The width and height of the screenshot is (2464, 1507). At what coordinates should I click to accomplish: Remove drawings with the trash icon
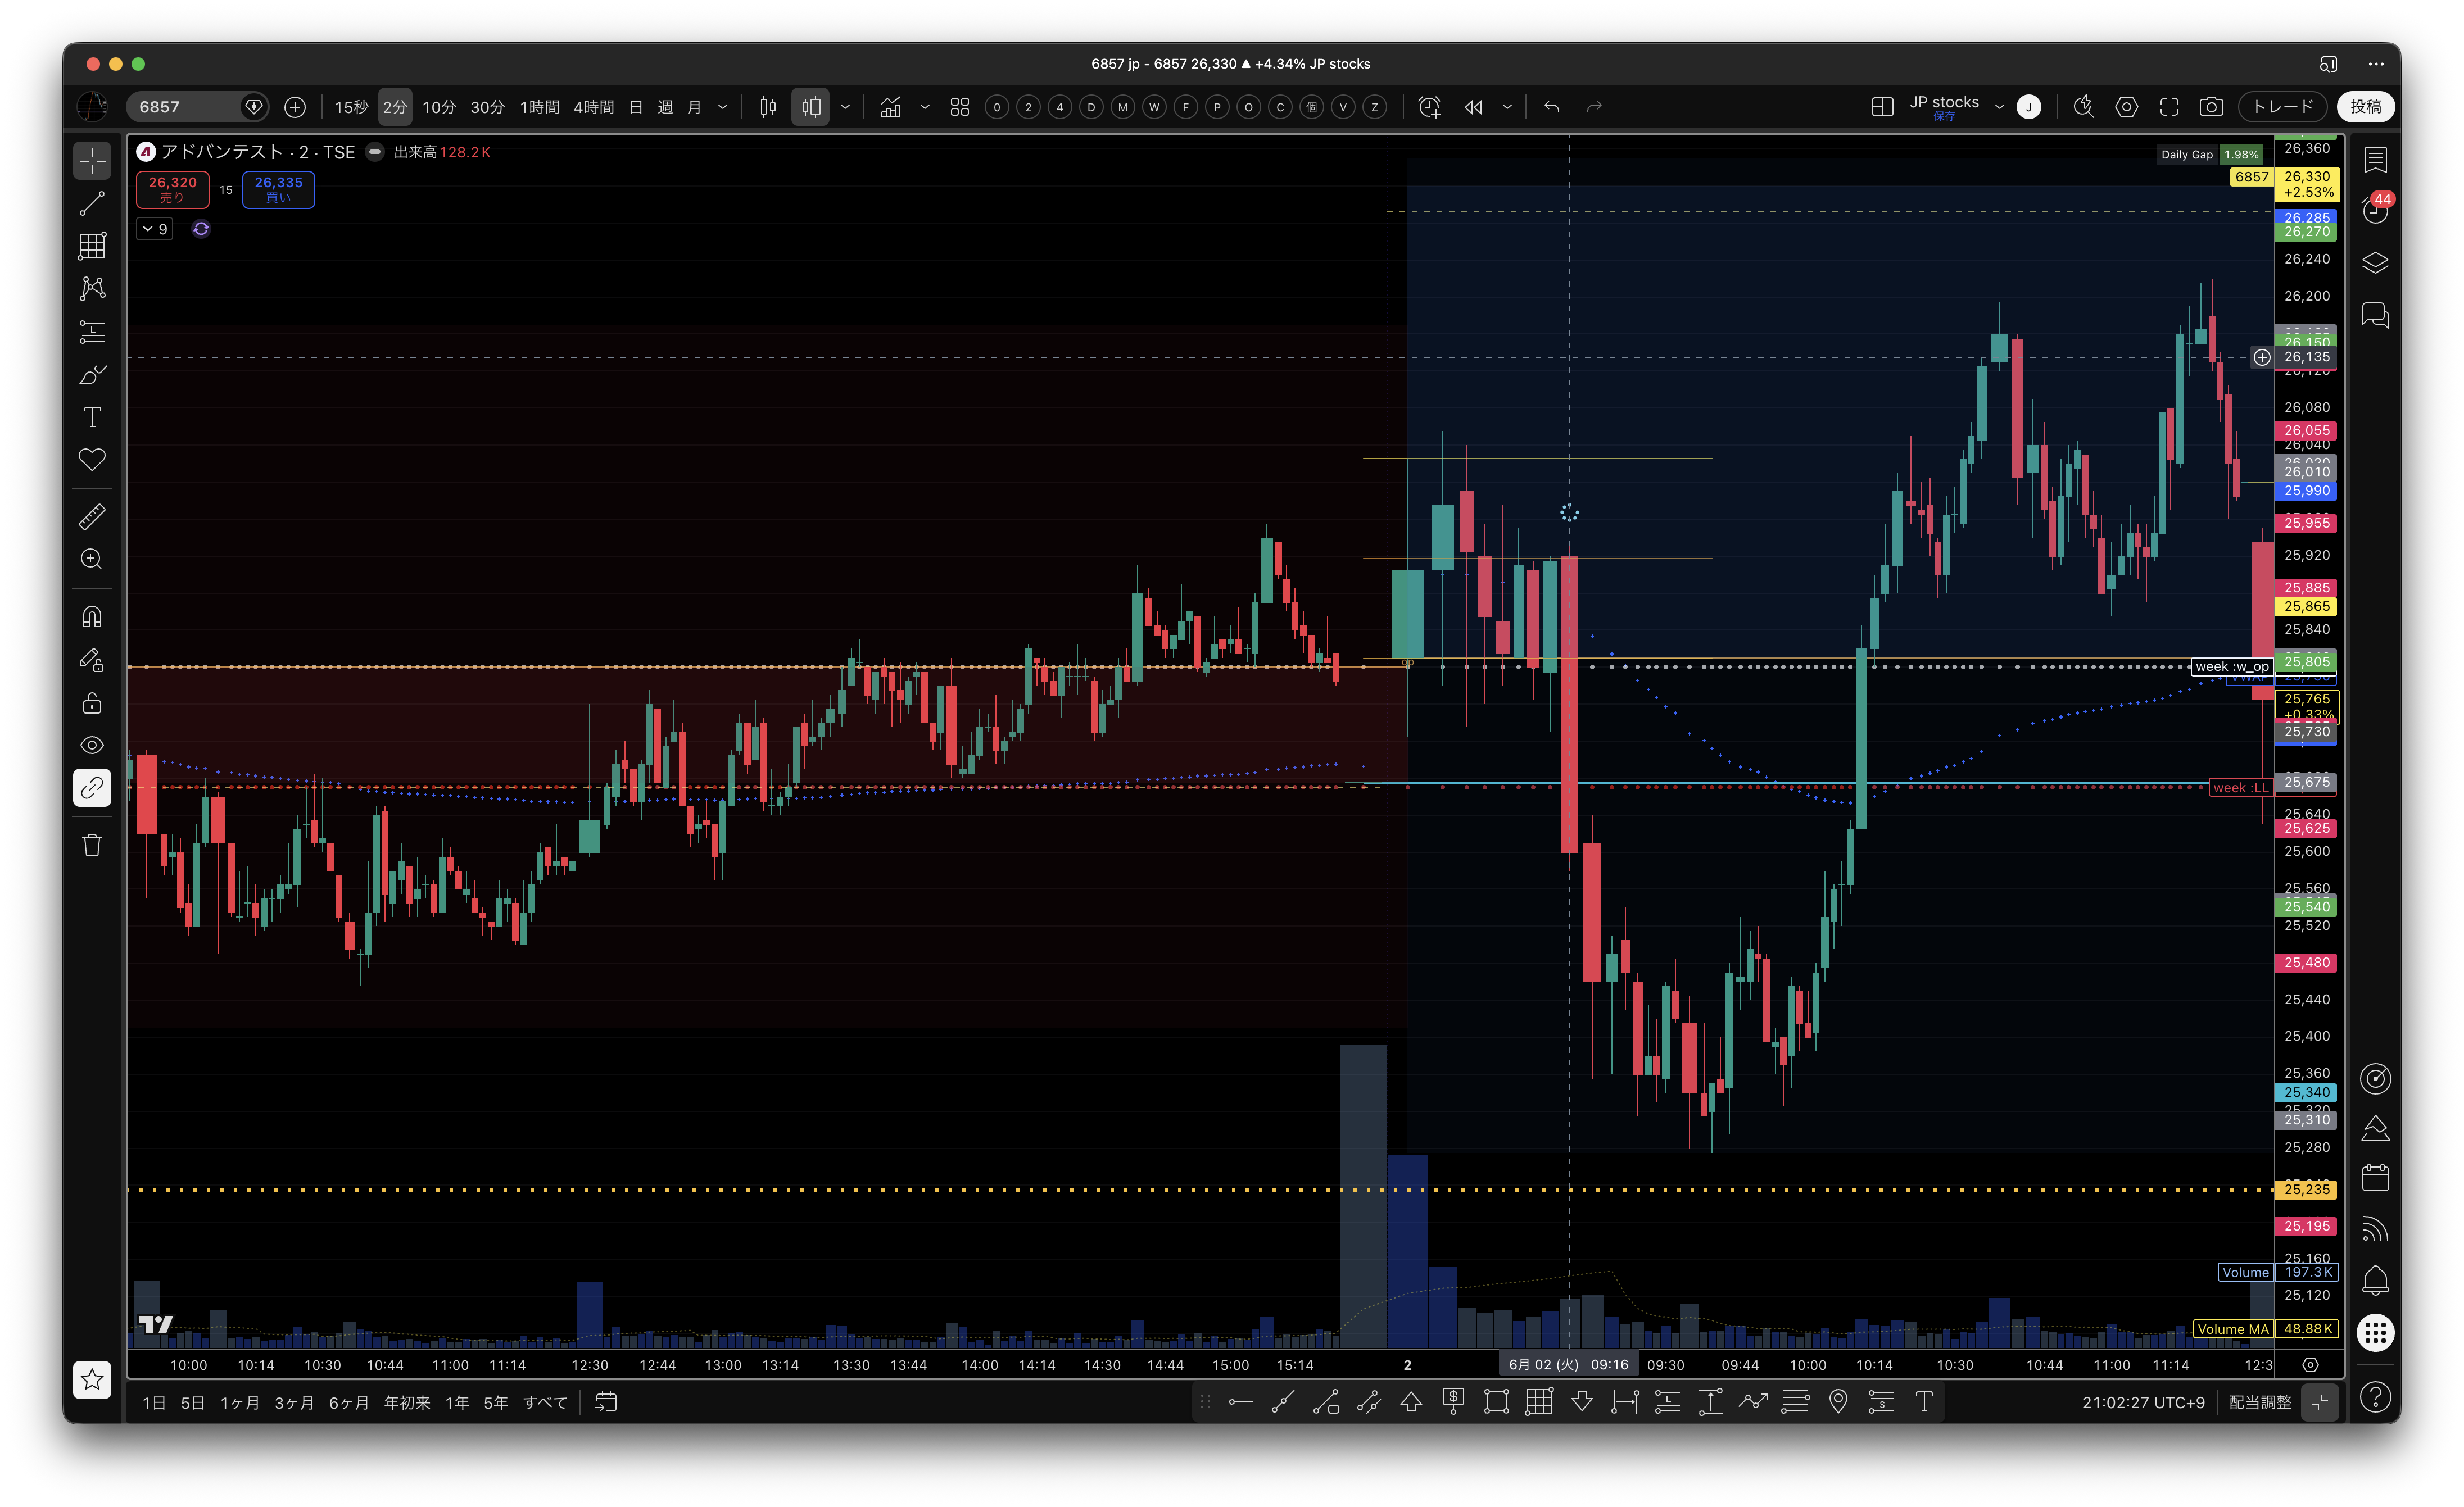click(x=92, y=846)
